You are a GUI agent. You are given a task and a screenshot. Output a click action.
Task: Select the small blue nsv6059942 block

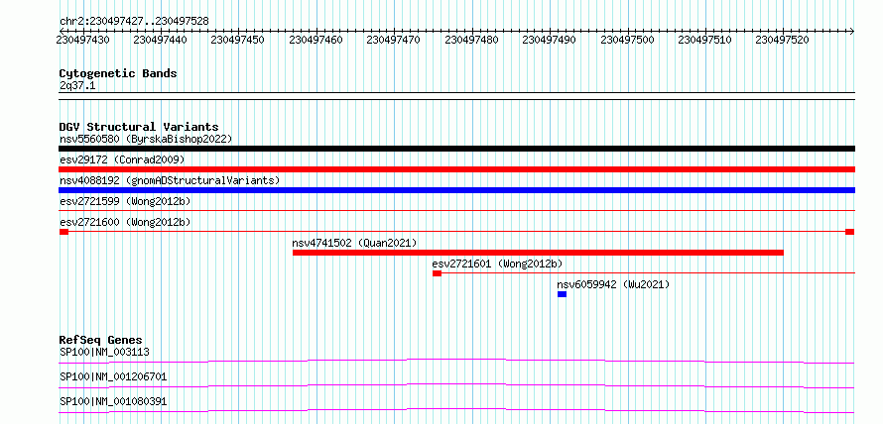pos(562,294)
